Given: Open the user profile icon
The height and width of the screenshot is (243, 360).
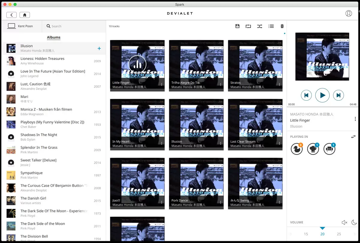Looking at the screenshot, I should coord(349,13).
